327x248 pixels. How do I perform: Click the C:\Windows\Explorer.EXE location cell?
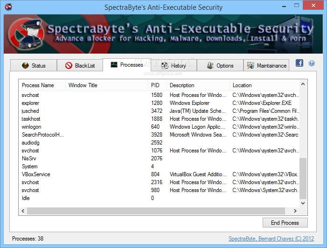[x=262, y=103]
